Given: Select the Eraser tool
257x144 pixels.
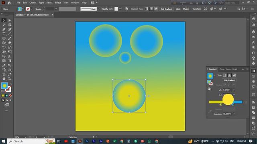Looking at the screenshot, I should [x=10, y=43].
